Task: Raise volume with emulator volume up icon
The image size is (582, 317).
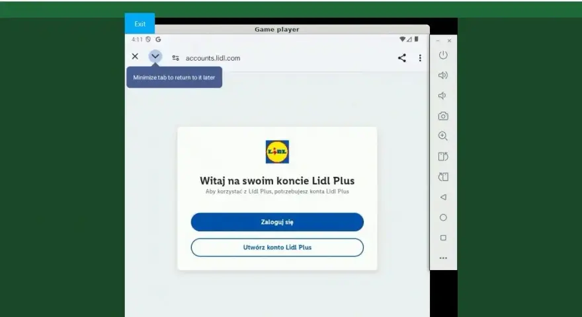Action: click(443, 75)
